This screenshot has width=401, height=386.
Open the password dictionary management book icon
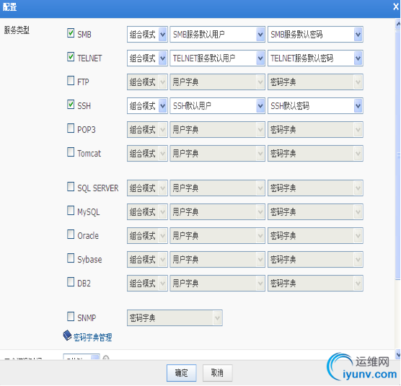[x=67, y=335]
